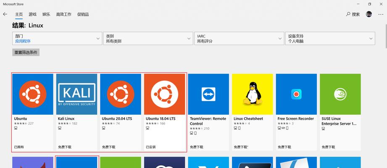Click the Kali Linux 182 rating

(x=68, y=123)
